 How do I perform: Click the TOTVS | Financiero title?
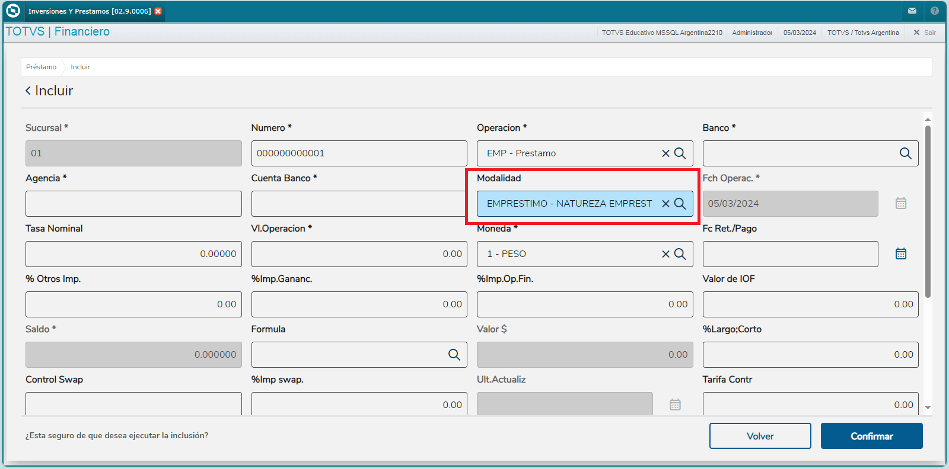58,31
